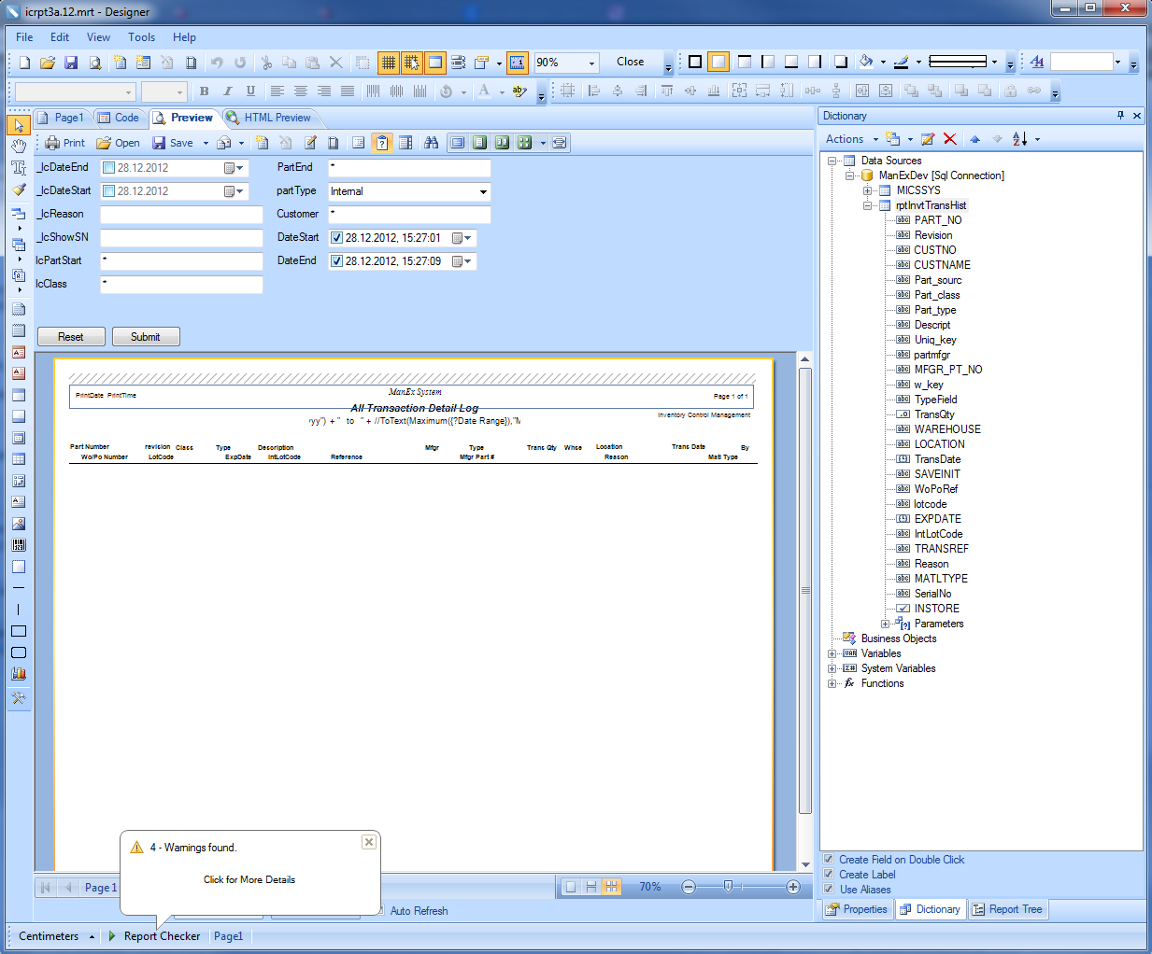The image size is (1152, 954).
Task: Toggle the show grid icon
Action: 388,63
